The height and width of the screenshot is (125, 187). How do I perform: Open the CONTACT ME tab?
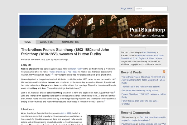[x=70, y=42]
